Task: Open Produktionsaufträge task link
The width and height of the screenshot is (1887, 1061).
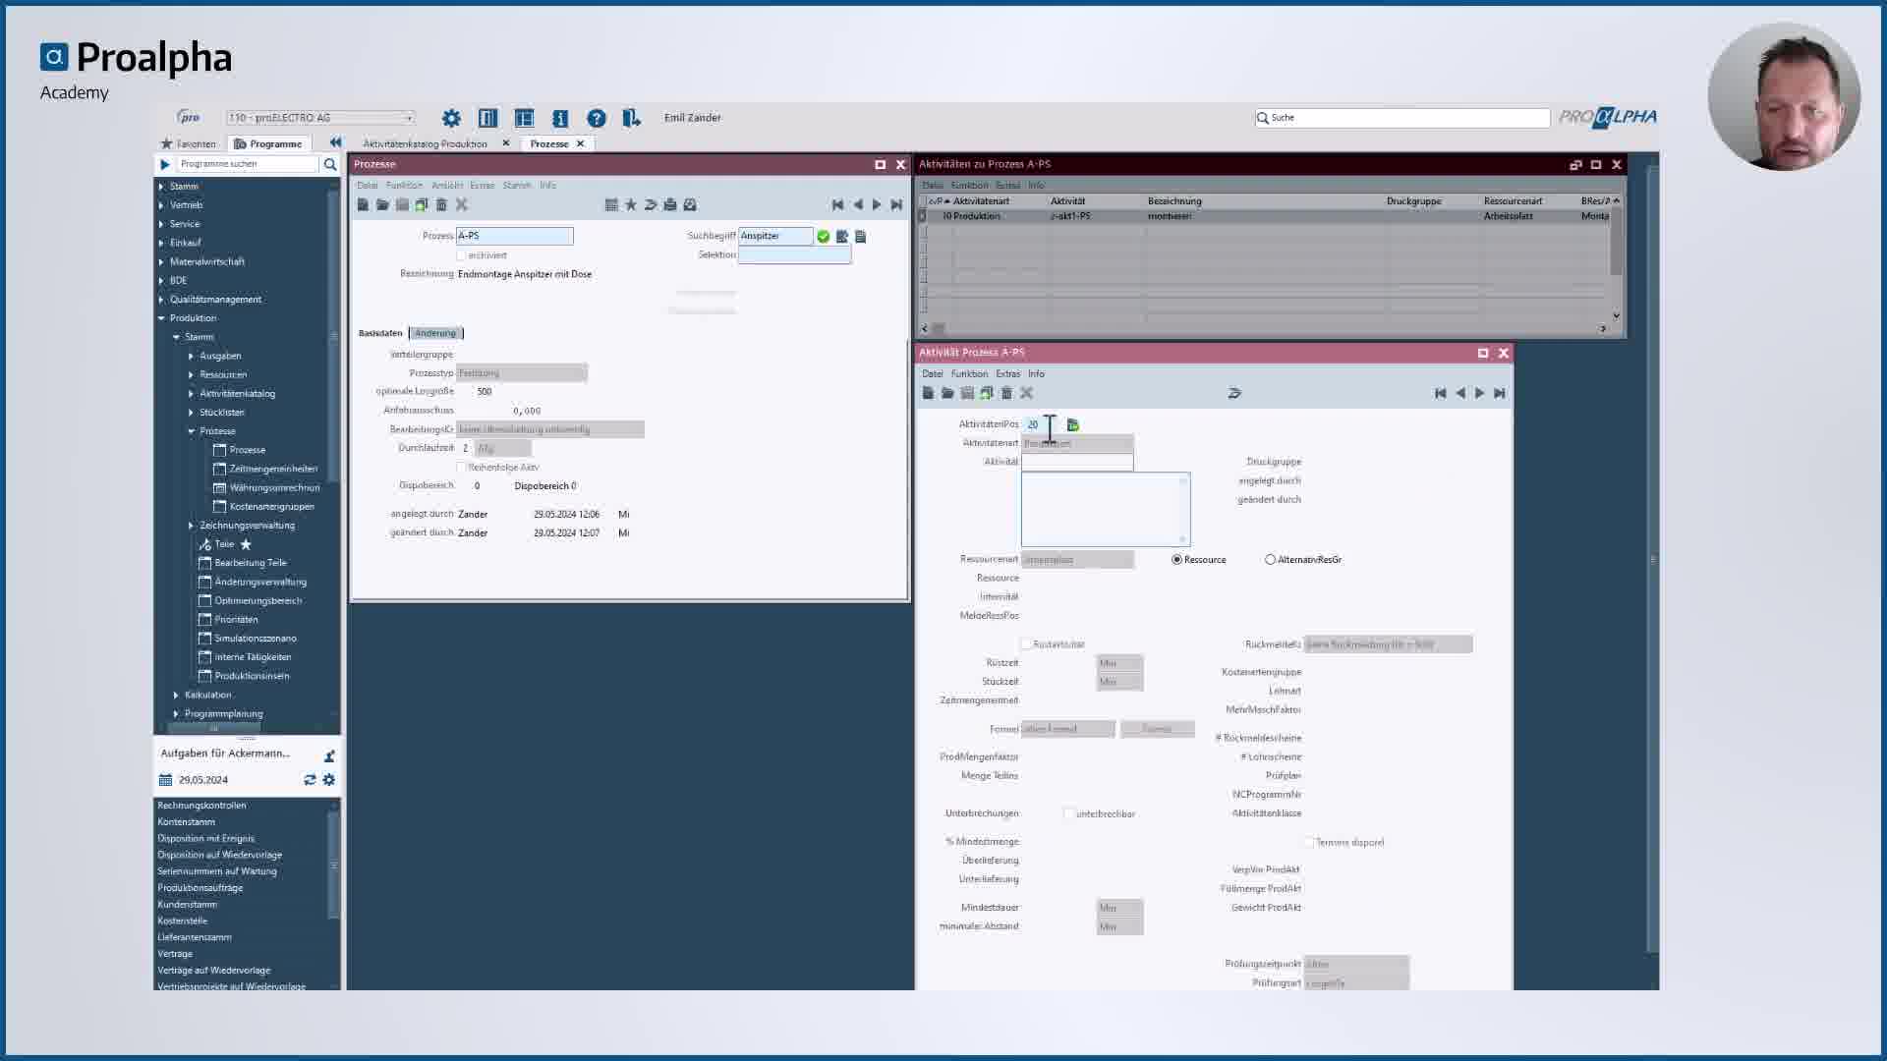Action: coord(200,887)
